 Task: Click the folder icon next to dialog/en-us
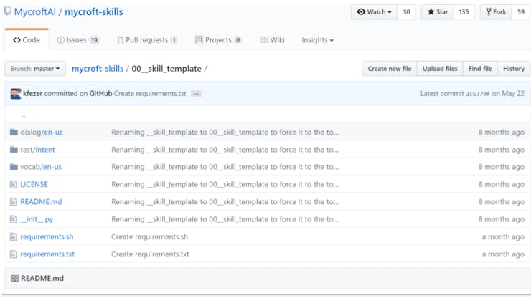pyautogui.click(x=14, y=133)
